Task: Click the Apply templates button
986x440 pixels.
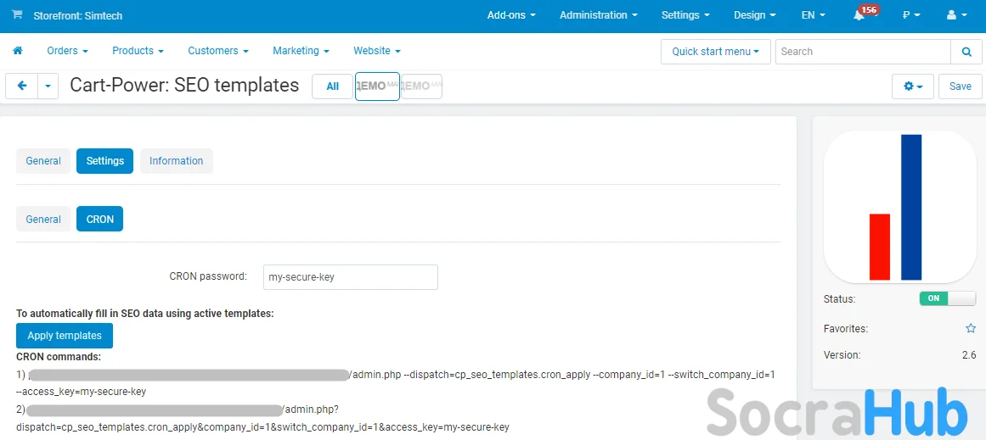Action: tap(65, 336)
